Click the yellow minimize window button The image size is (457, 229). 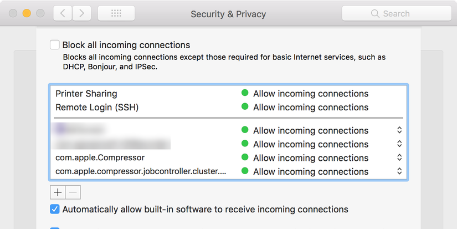(x=27, y=13)
